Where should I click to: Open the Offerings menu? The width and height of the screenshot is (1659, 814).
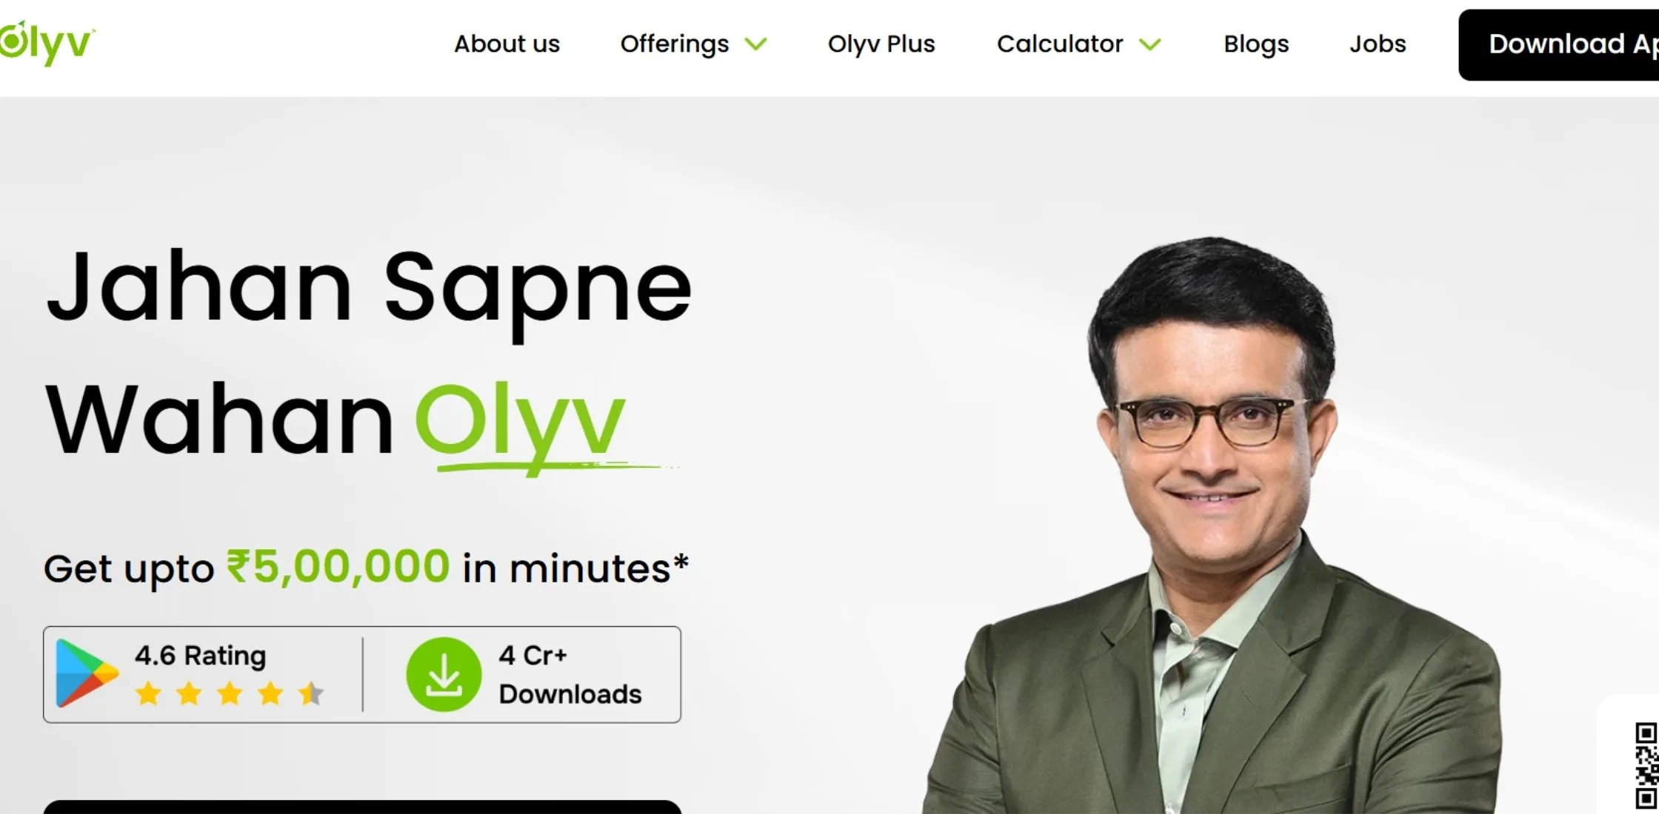(x=675, y=44)
